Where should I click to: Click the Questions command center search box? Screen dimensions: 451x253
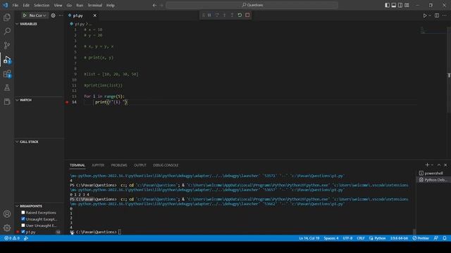tap(252, 5)
